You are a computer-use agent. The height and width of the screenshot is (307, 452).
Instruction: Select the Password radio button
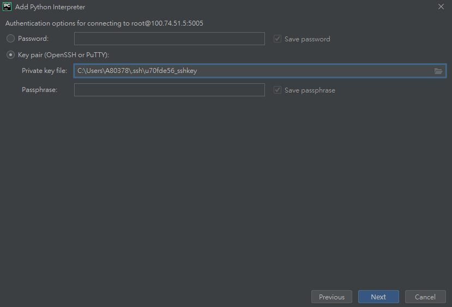pyautogui.click(x=11, y=39)
